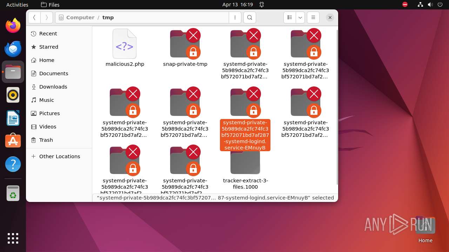Open Starred in the sidebar
Screen dimensions: 449x252
click(59, 47)
